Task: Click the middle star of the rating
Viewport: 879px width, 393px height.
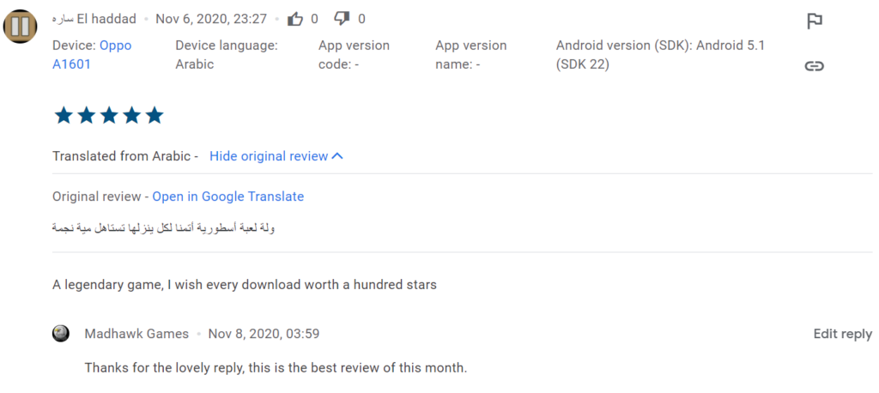Action: (109, 116)
